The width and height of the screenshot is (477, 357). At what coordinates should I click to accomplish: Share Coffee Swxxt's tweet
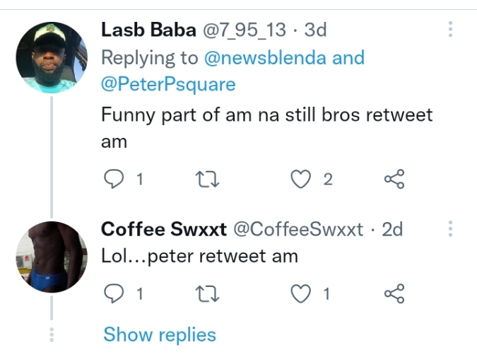[x=394, y=293]
